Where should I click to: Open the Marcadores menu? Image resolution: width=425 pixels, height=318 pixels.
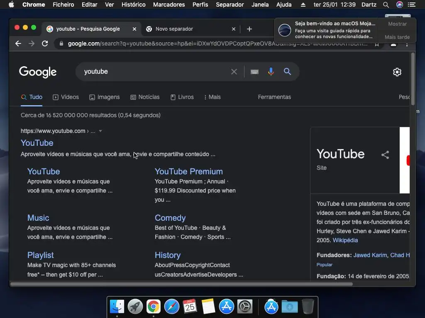pyautogui.click(x=169, y=5)
